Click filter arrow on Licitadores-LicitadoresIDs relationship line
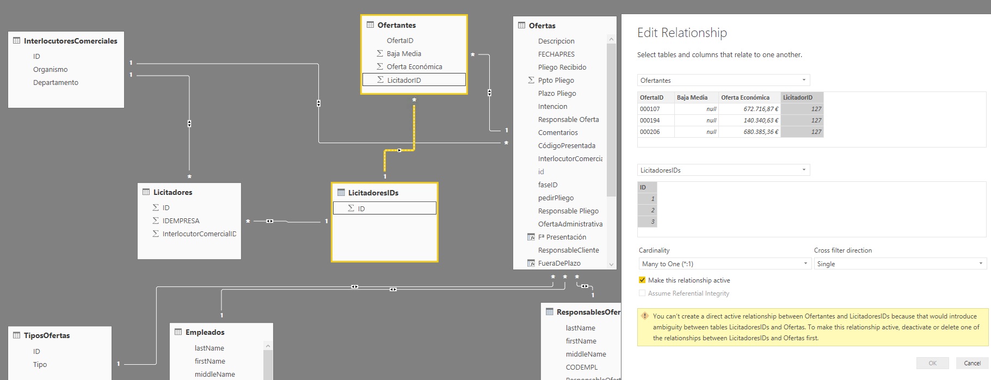 (x=269, y=221)
